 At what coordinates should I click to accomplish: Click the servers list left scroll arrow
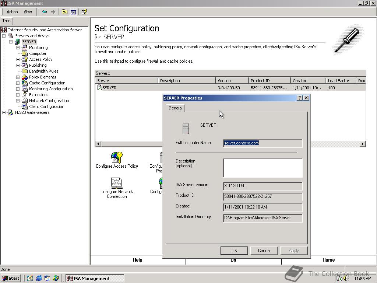(x=98, y=144)
